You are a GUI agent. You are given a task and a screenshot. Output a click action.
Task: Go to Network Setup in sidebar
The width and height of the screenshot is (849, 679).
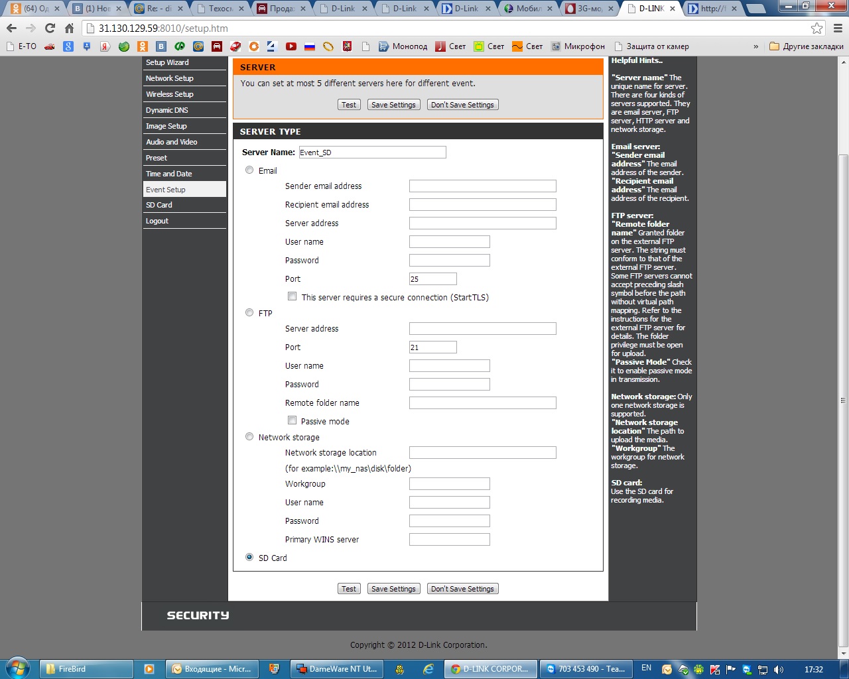pyautogui.click(x=170, y=78)
